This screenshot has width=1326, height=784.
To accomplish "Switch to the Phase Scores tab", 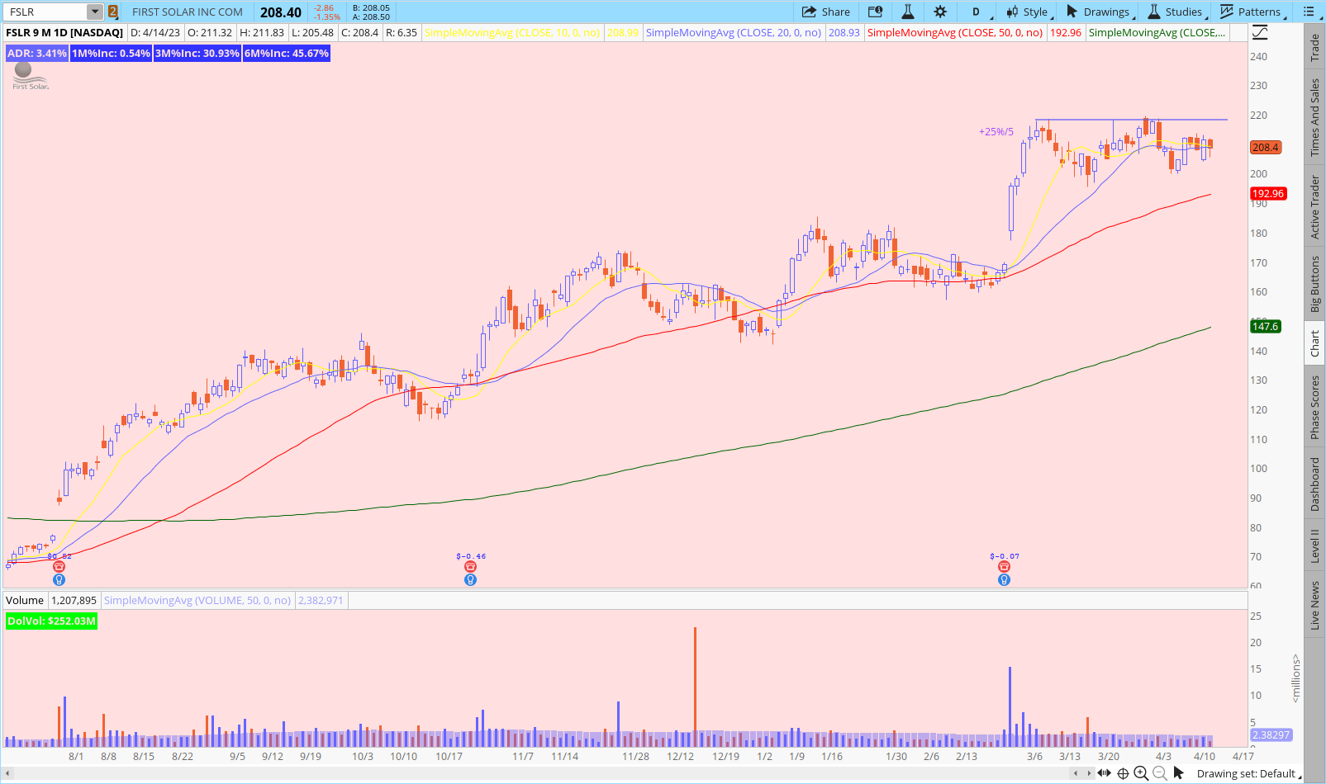I will tap(1314, 407).
